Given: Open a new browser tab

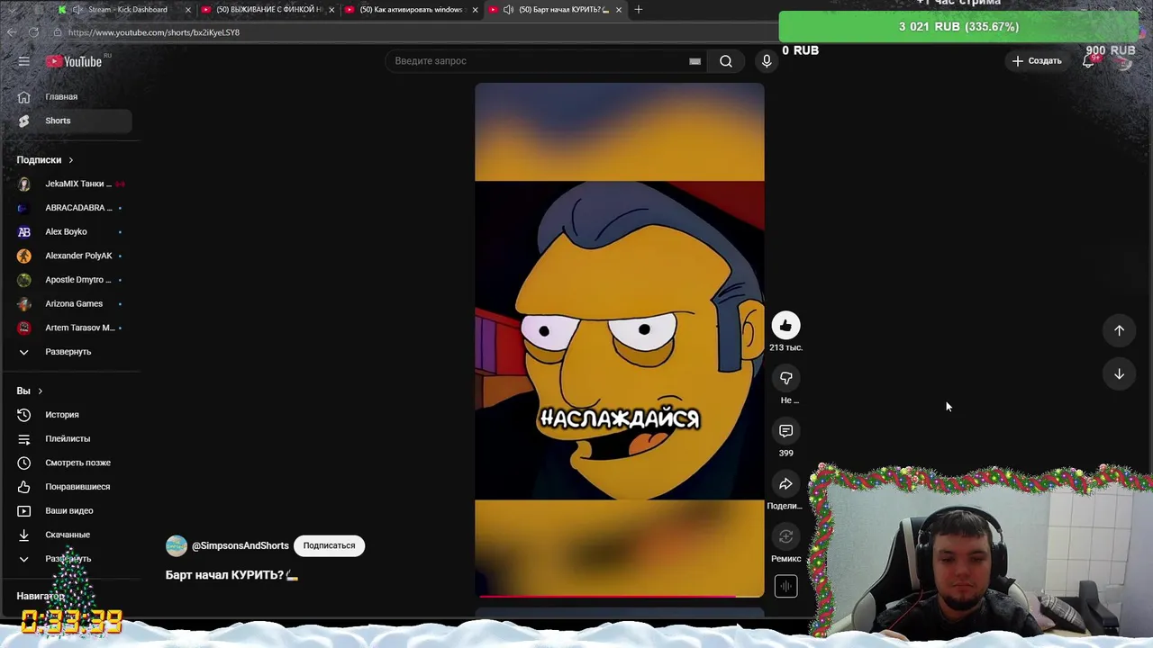Looking at the screenshot, I should (x=639, y=10).
